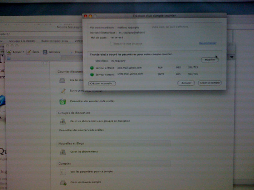This screenshot has width=254, height=190.
Task: Click the Relever mail icon in toolbar
Action: click(9, 52)
